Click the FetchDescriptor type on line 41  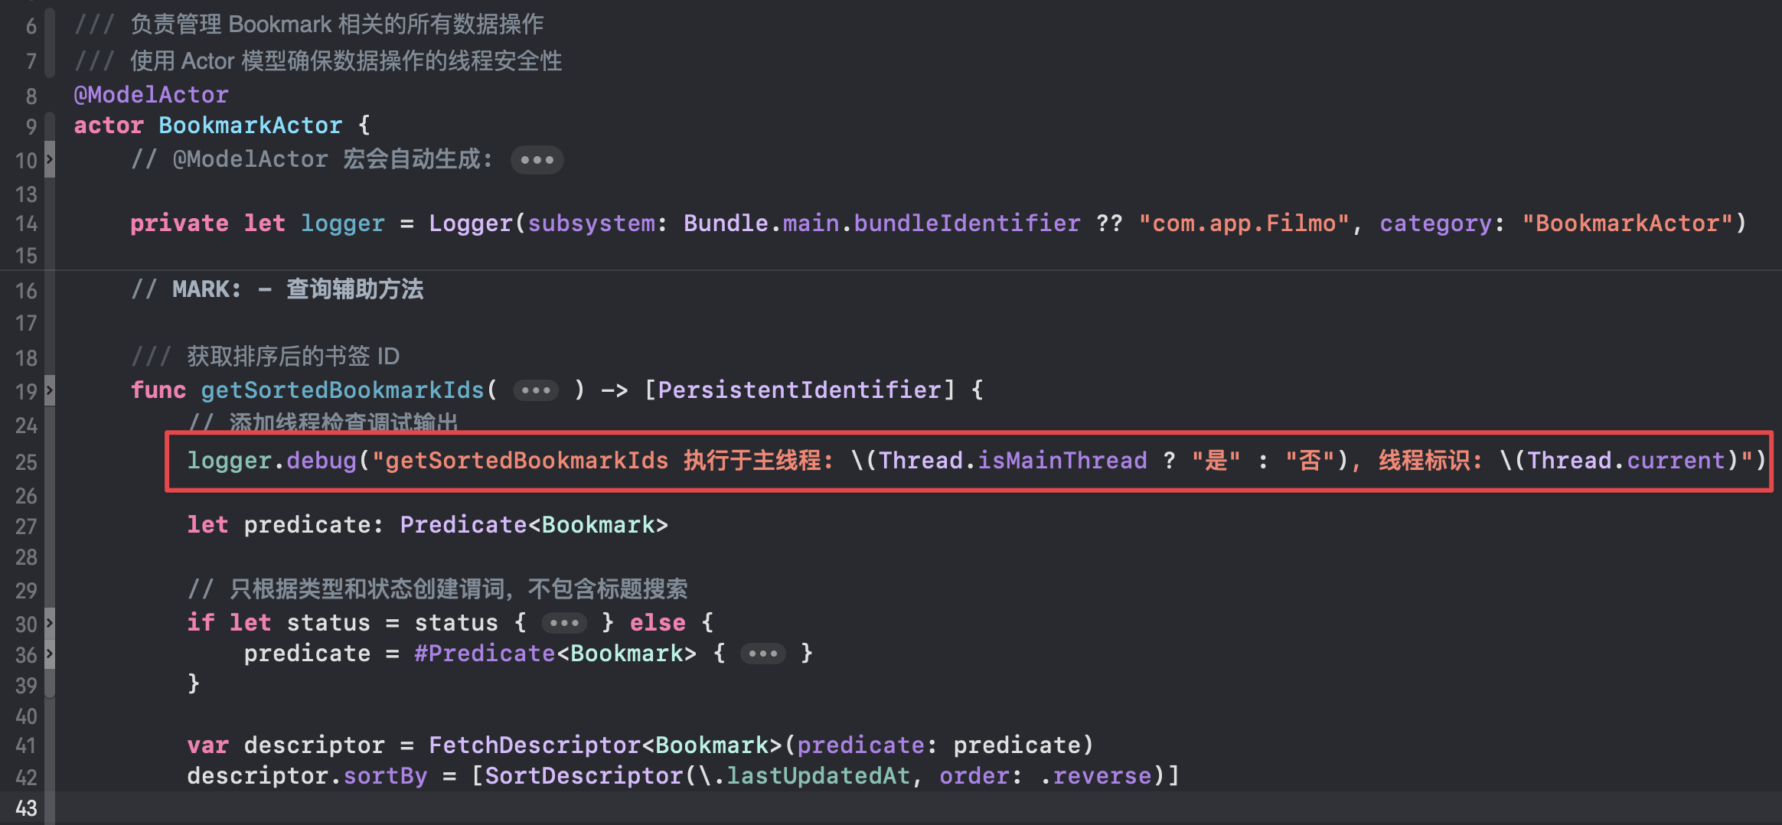coord(534,745)
